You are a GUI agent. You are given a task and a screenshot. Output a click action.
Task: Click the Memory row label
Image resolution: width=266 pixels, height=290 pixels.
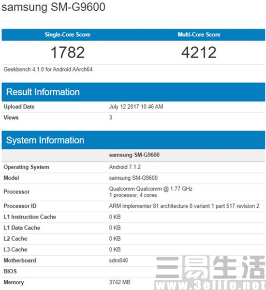click(14, 282)
